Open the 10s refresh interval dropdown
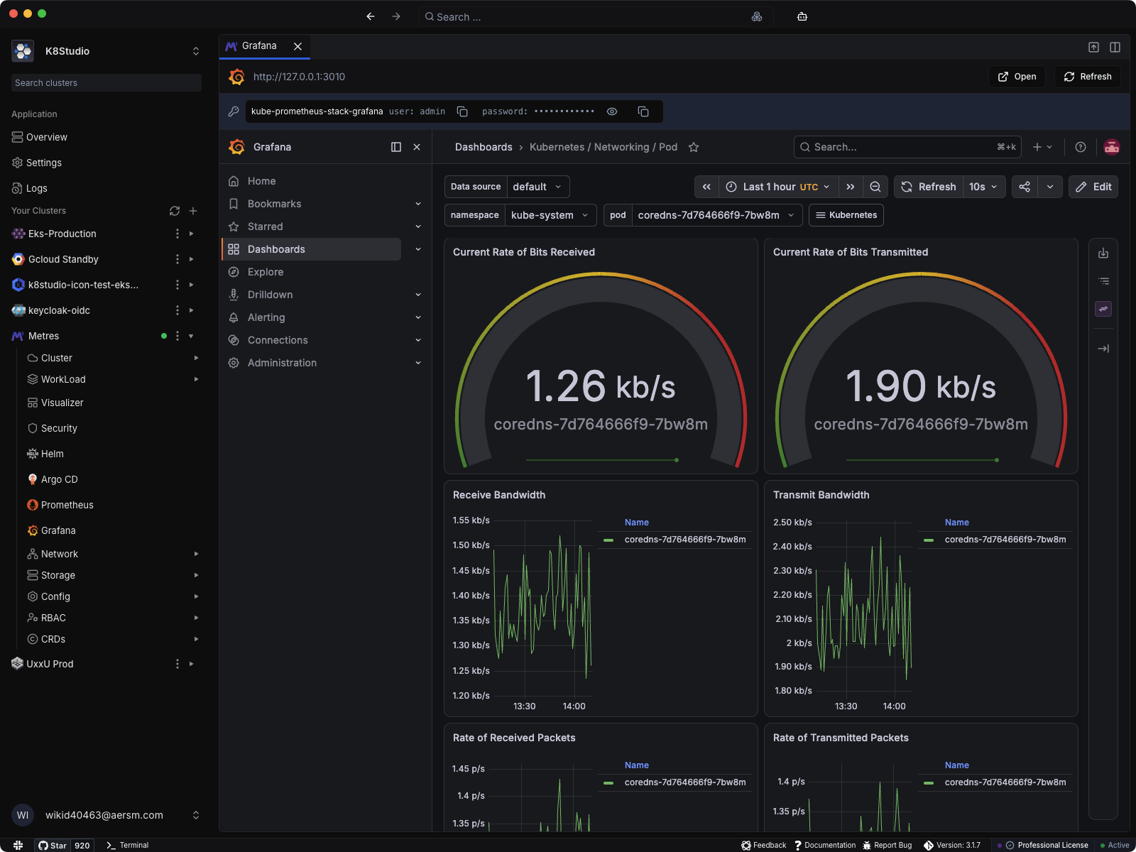Screen dimensions: 1136x852 984,187
